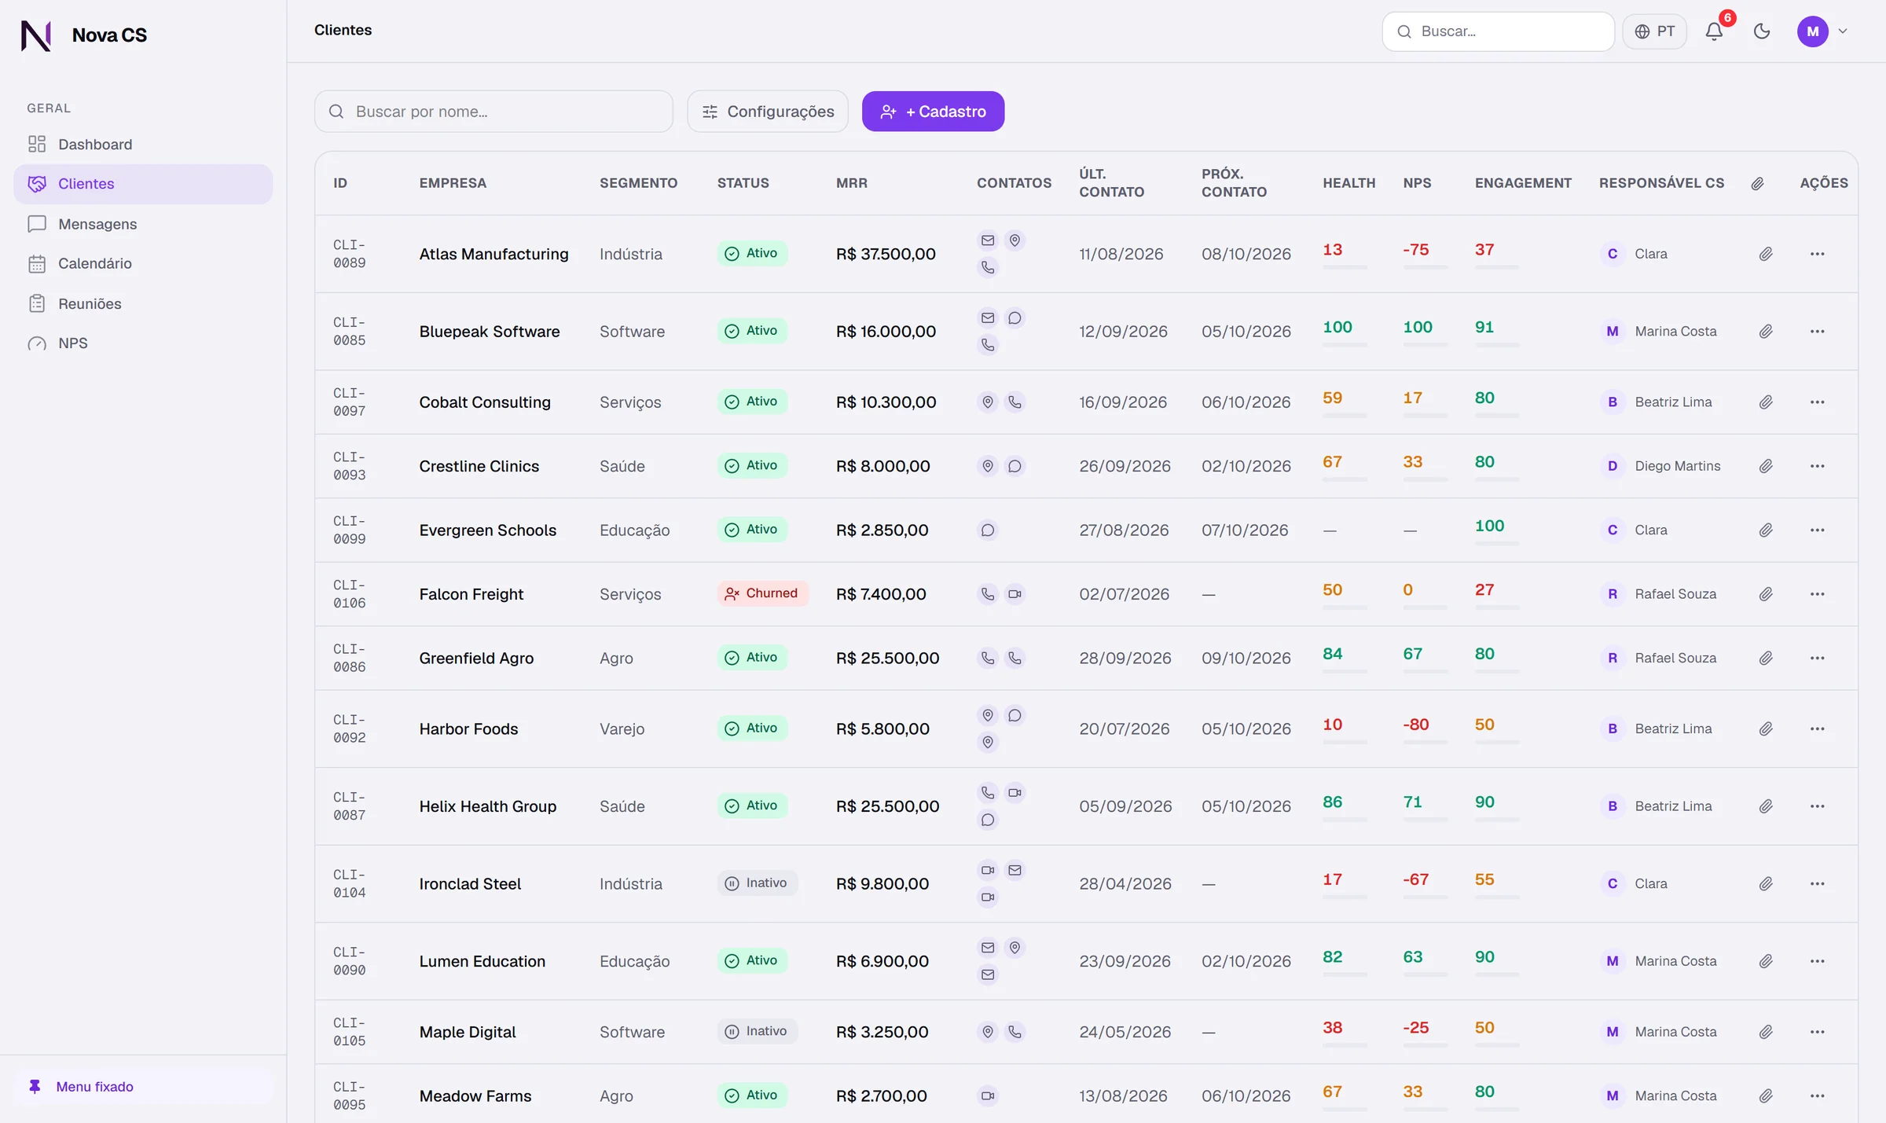1886x1123 pixels.
Task: Open actions menu for Greenfield Agro
Action: tap(1817, 659)
